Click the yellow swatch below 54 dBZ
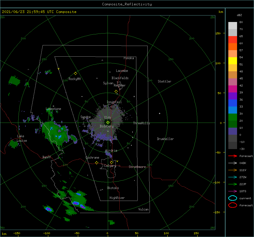This screenshot has width=254, height=237. pyautogui.click(x=233, y=61)
